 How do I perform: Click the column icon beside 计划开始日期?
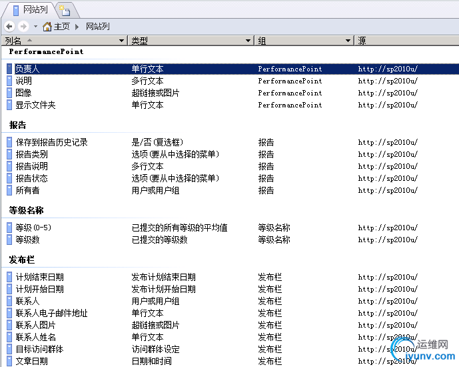click(x=10, y=289)
